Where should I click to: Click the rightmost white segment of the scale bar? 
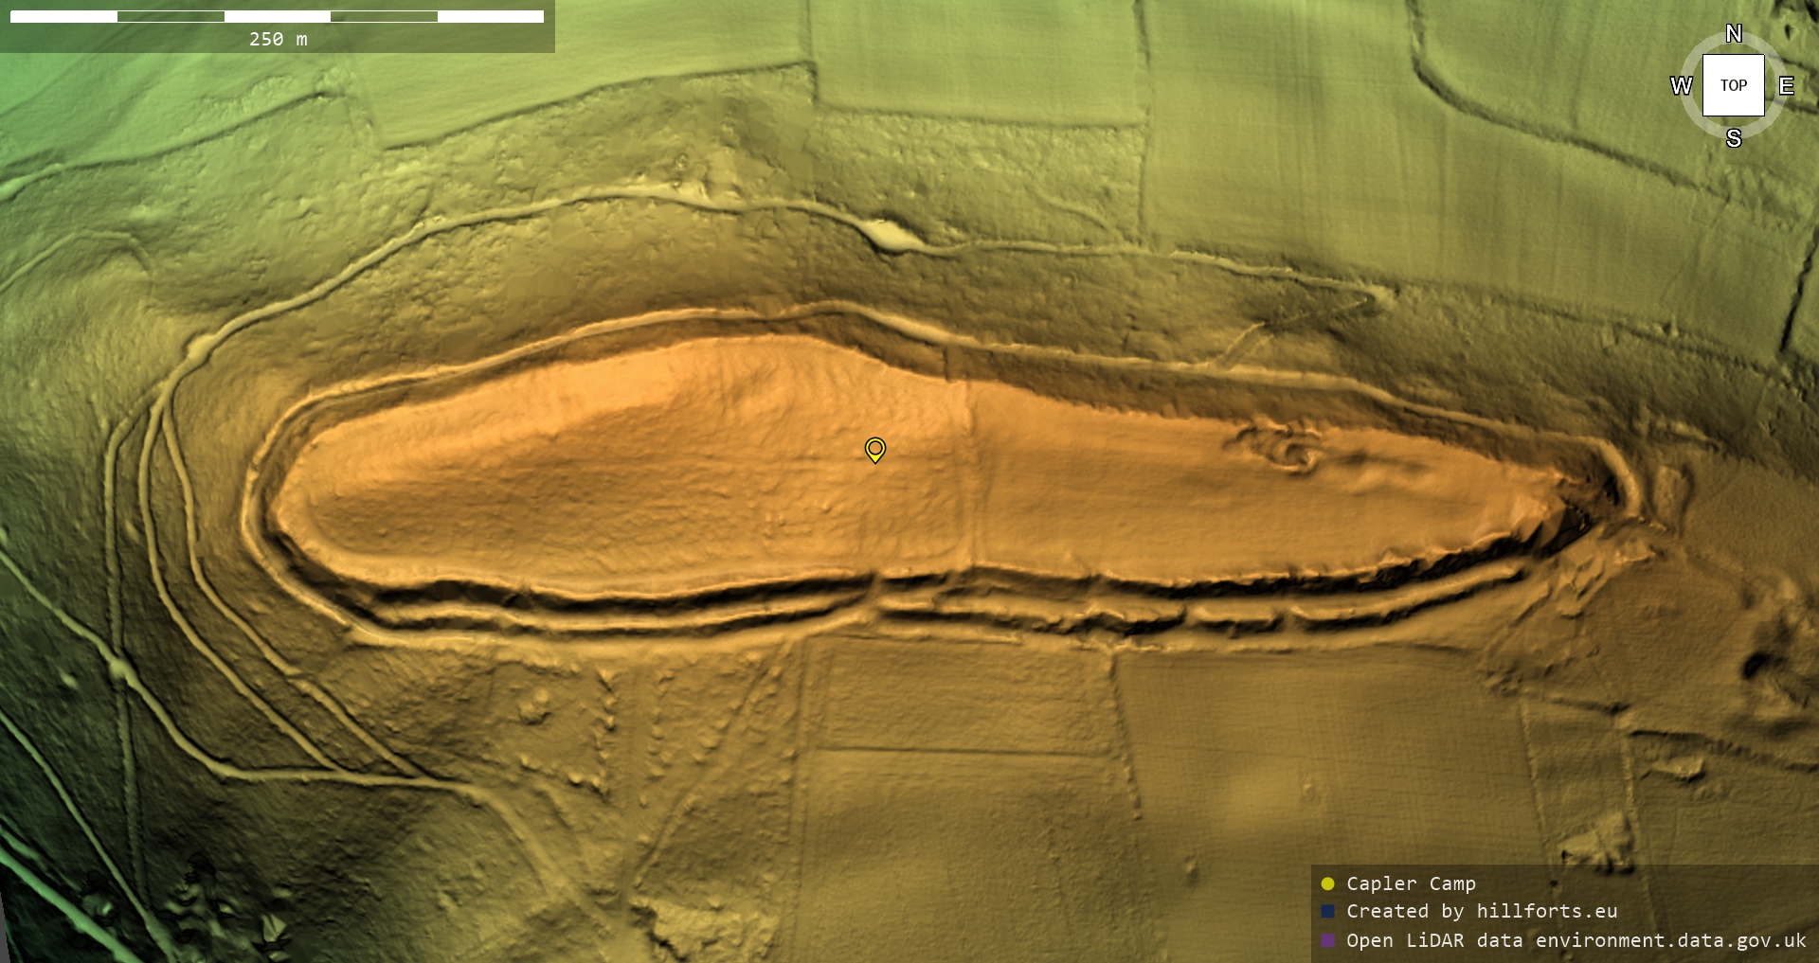click(x=490, y=16)
